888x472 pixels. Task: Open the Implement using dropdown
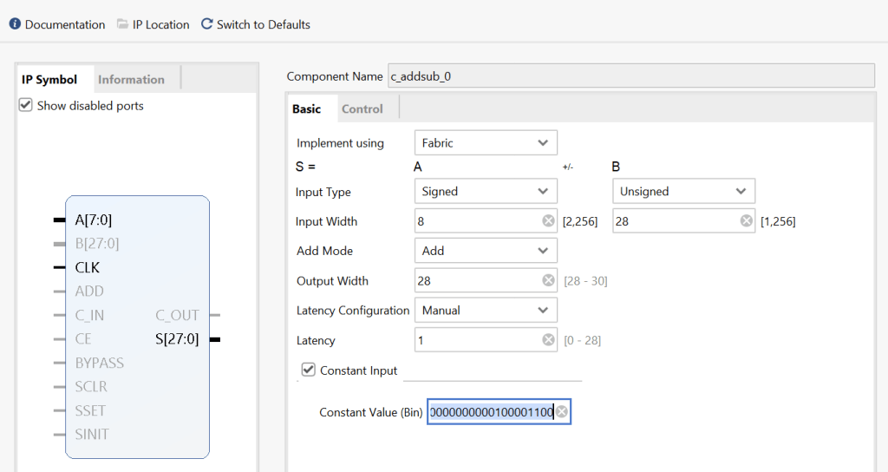(x=486, y=142)
